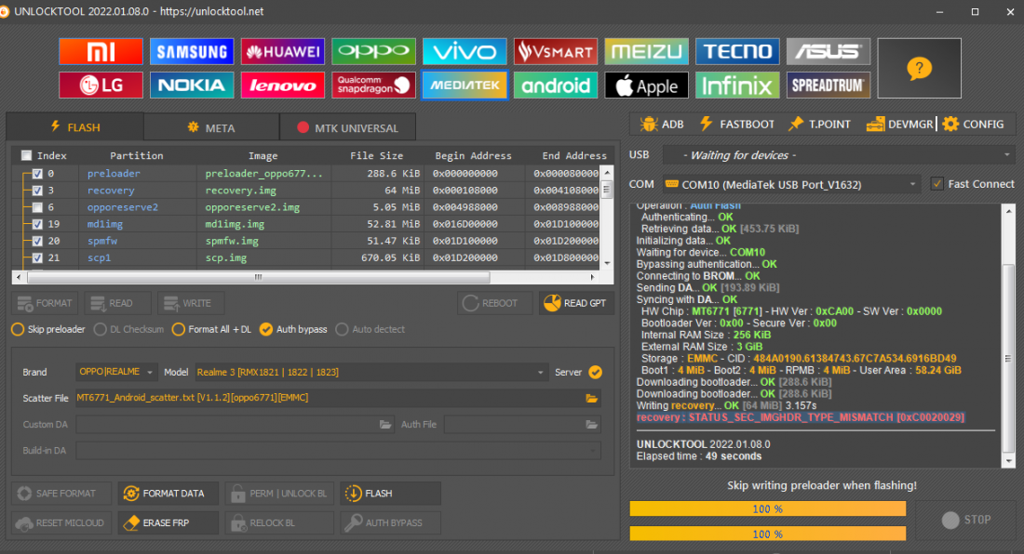Select the Vsmart brand logo
This screenshot has height=554, width=1024.
556,51
